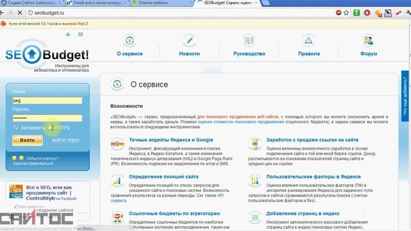Image resolution: width=411 pixels, height=231 pixels.
Task: Click the red icon in the yellow infobar
Action: pos(3,24)
